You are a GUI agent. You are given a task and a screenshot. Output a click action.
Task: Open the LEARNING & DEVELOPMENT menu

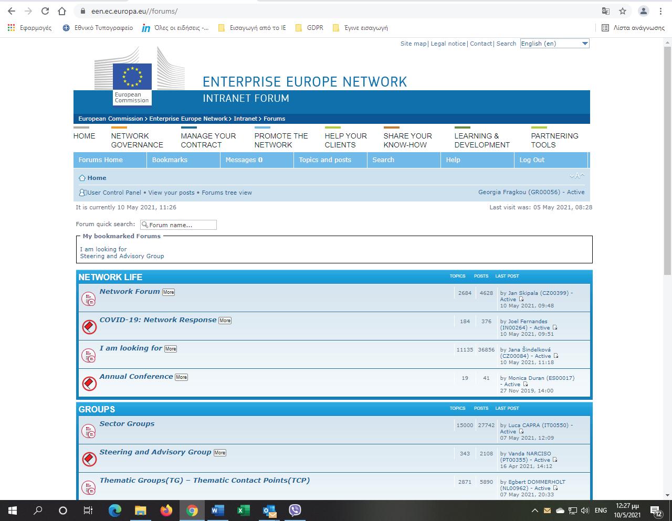click(x=482, y=140)
